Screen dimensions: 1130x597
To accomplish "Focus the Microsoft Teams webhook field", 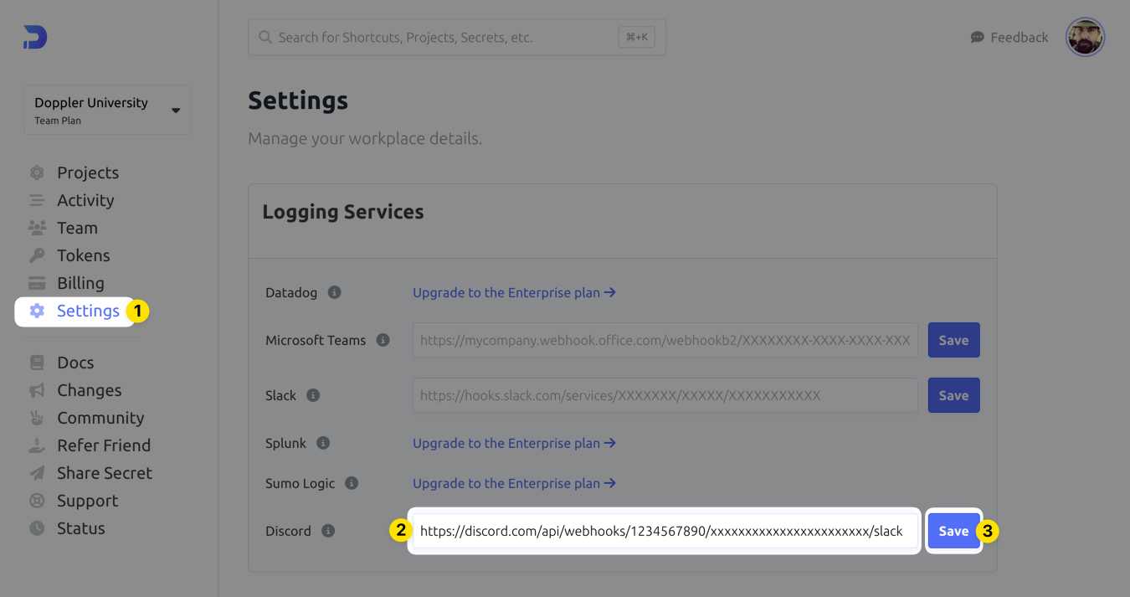I will point(665,340).
